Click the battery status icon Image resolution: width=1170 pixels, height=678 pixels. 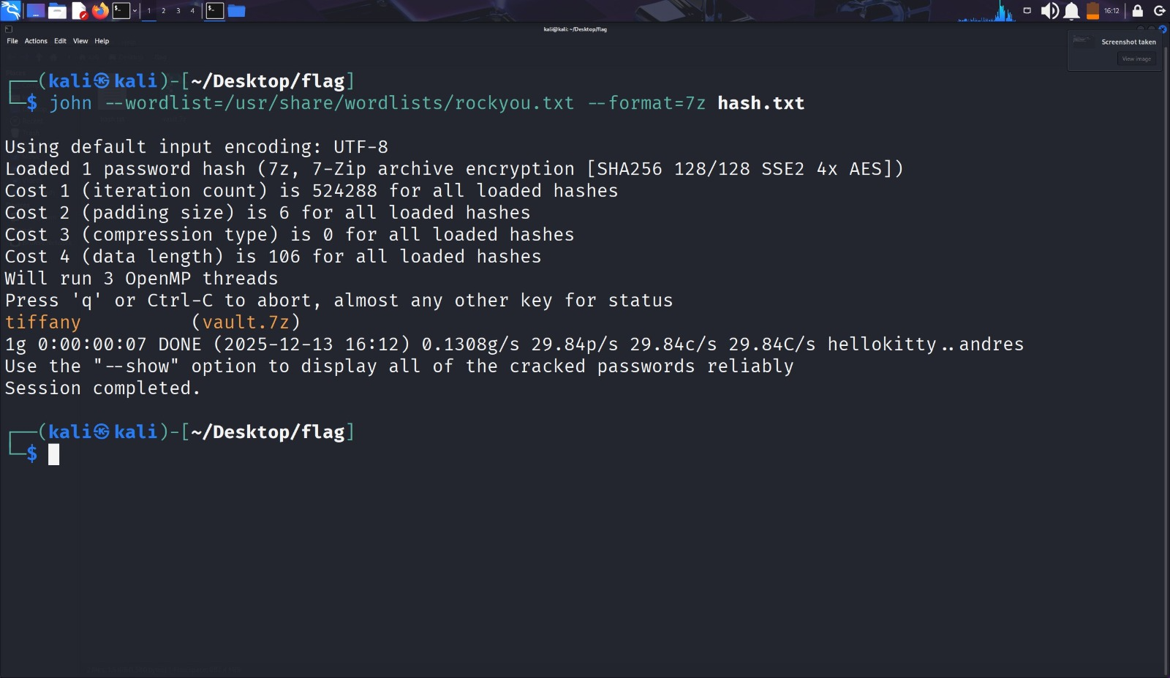coord(1092,10)
